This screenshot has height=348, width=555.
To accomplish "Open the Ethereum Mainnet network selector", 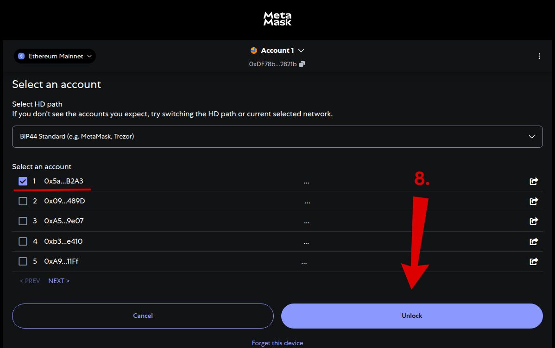I will tap(55, 56).
